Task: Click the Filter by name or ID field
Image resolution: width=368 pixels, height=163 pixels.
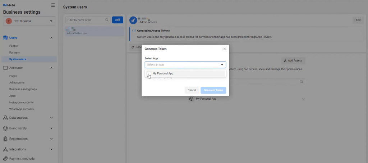Action: (88, 20)
